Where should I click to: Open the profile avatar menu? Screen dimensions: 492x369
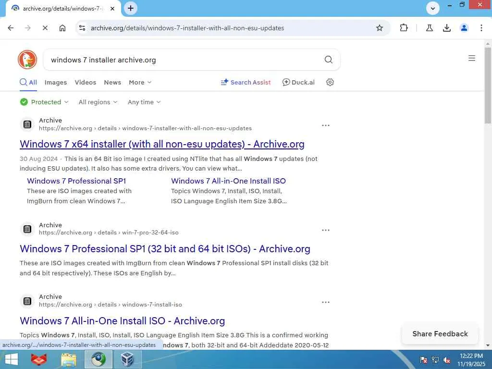point(464,28)
